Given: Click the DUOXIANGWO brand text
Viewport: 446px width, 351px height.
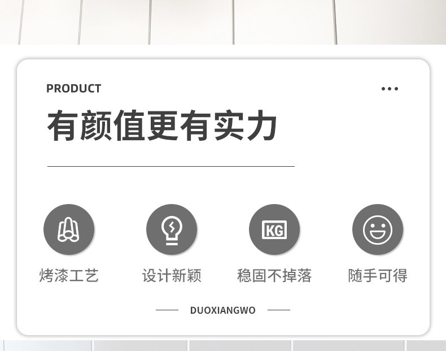Looking at the screenshot, I should tap(222, 310).
